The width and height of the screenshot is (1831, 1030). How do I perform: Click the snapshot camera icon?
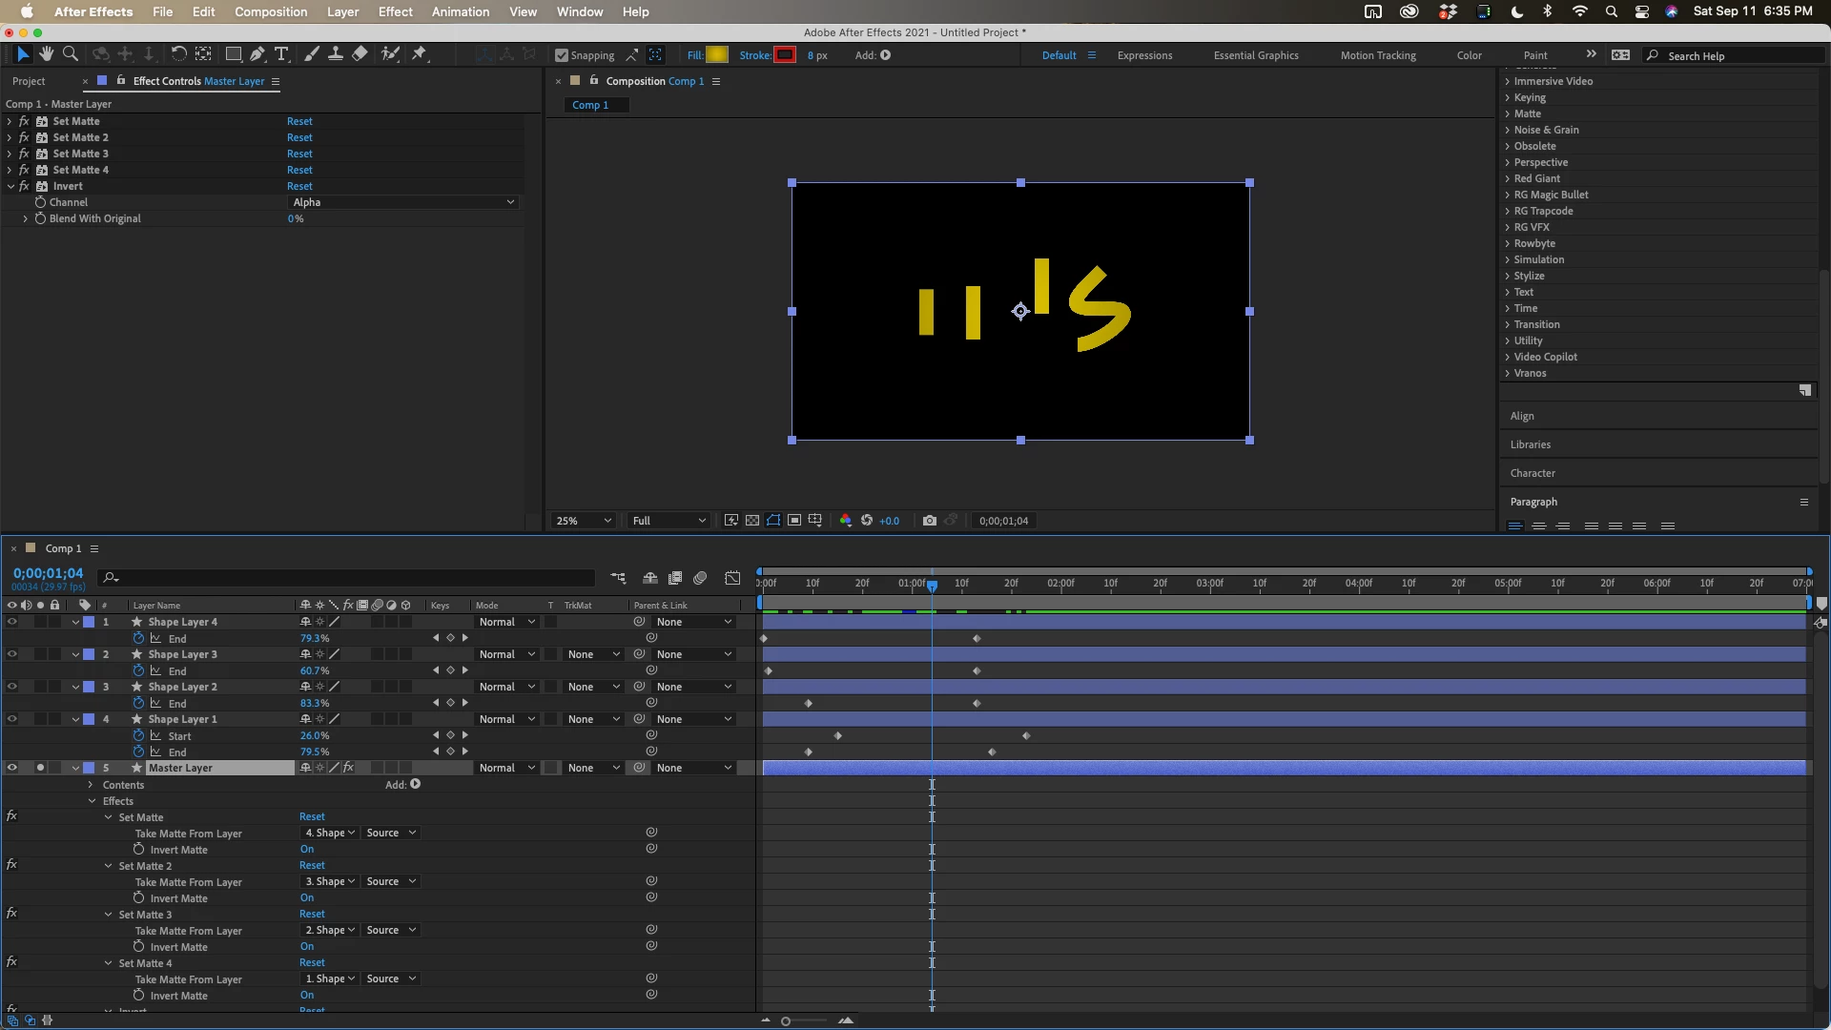(929, 521)
